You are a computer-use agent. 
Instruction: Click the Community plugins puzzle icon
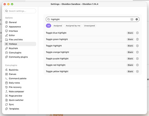click(x=7, y=57)
